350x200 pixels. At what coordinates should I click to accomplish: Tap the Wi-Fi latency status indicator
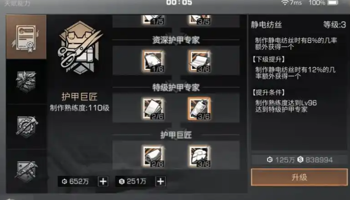click(x=291, y=3)
